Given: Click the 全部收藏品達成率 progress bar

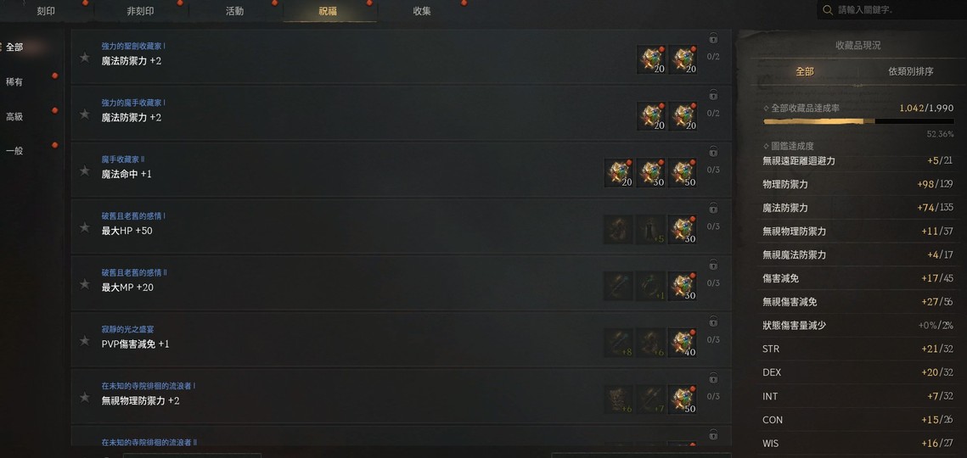Looking at the screenshot, I should pyautogui.click(x=858, y=121).
